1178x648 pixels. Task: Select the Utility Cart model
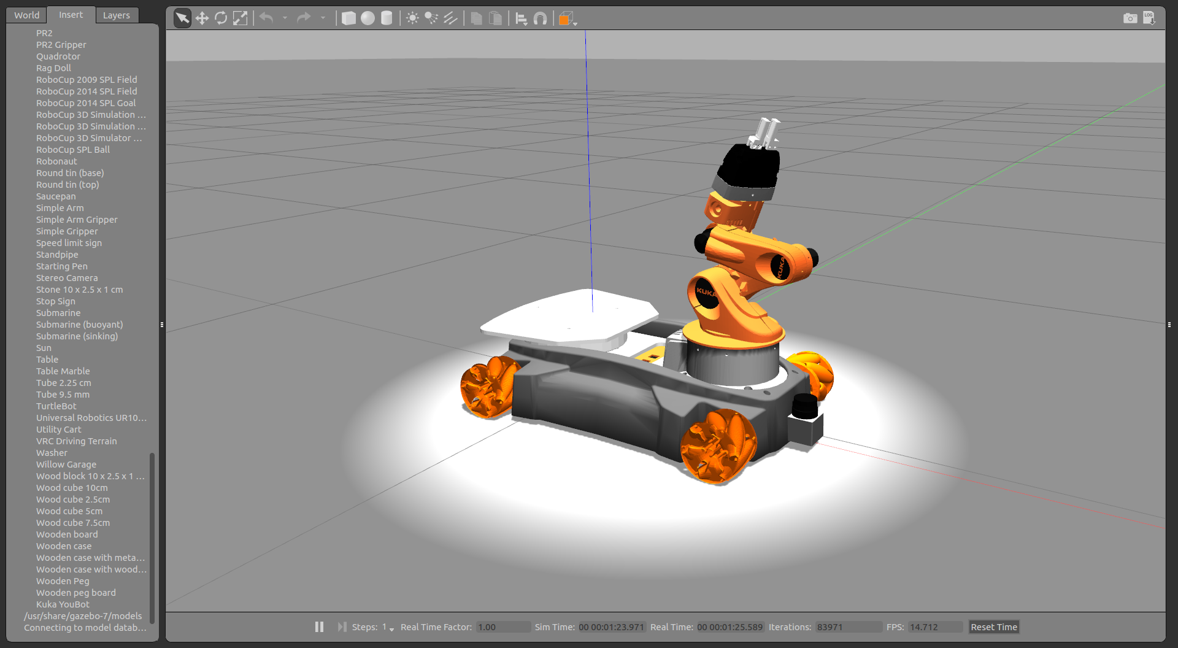click(x=58, y=430)
